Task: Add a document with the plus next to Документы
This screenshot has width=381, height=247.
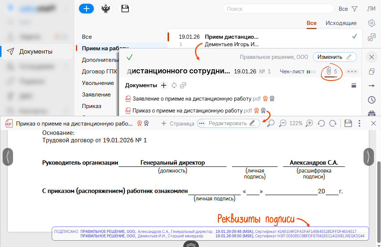Action: pos(163,85)
